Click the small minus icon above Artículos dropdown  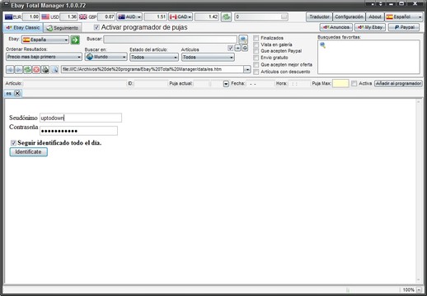coord(237,49)
